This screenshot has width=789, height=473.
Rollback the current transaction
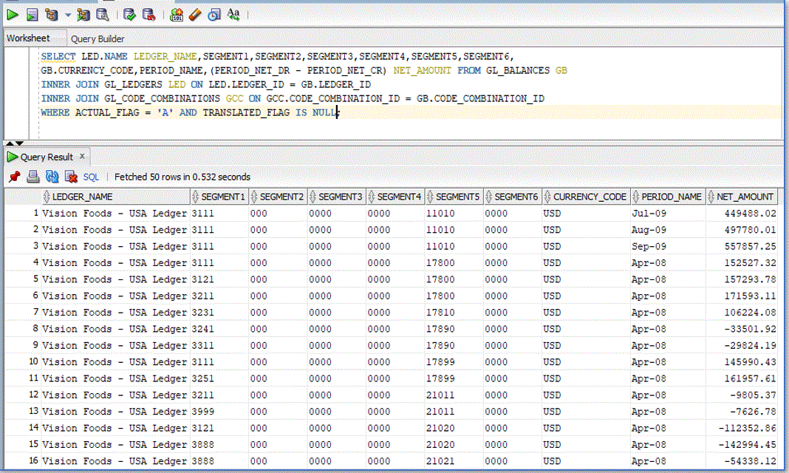click(x=148, y=13)
